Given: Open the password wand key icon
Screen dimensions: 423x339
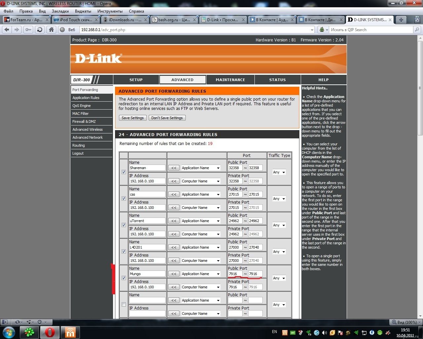Looking at the screenshot, I should click(x=28, y=30).
